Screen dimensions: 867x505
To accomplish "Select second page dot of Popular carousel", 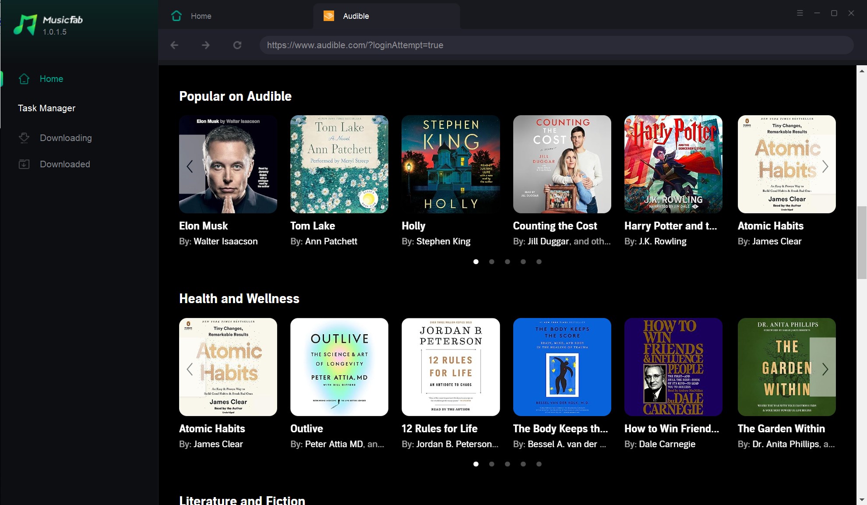I will pyautogui.click(x=492, y=261).
